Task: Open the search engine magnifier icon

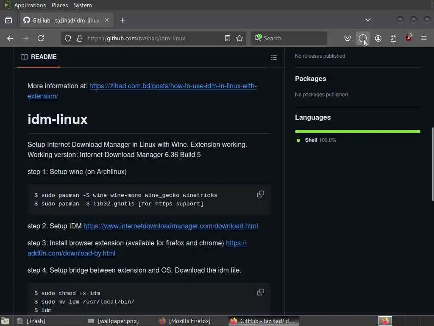Action: point(258,38)
